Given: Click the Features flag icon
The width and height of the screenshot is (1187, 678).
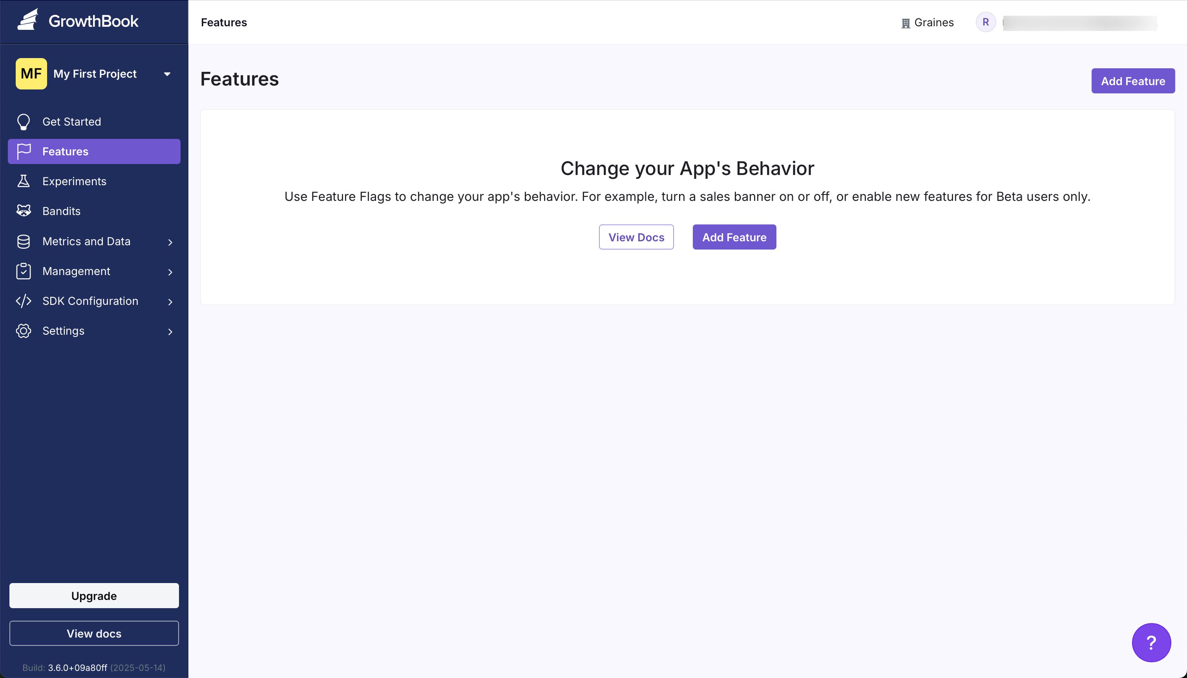Looking at the screenshot, I should point(23,151).
